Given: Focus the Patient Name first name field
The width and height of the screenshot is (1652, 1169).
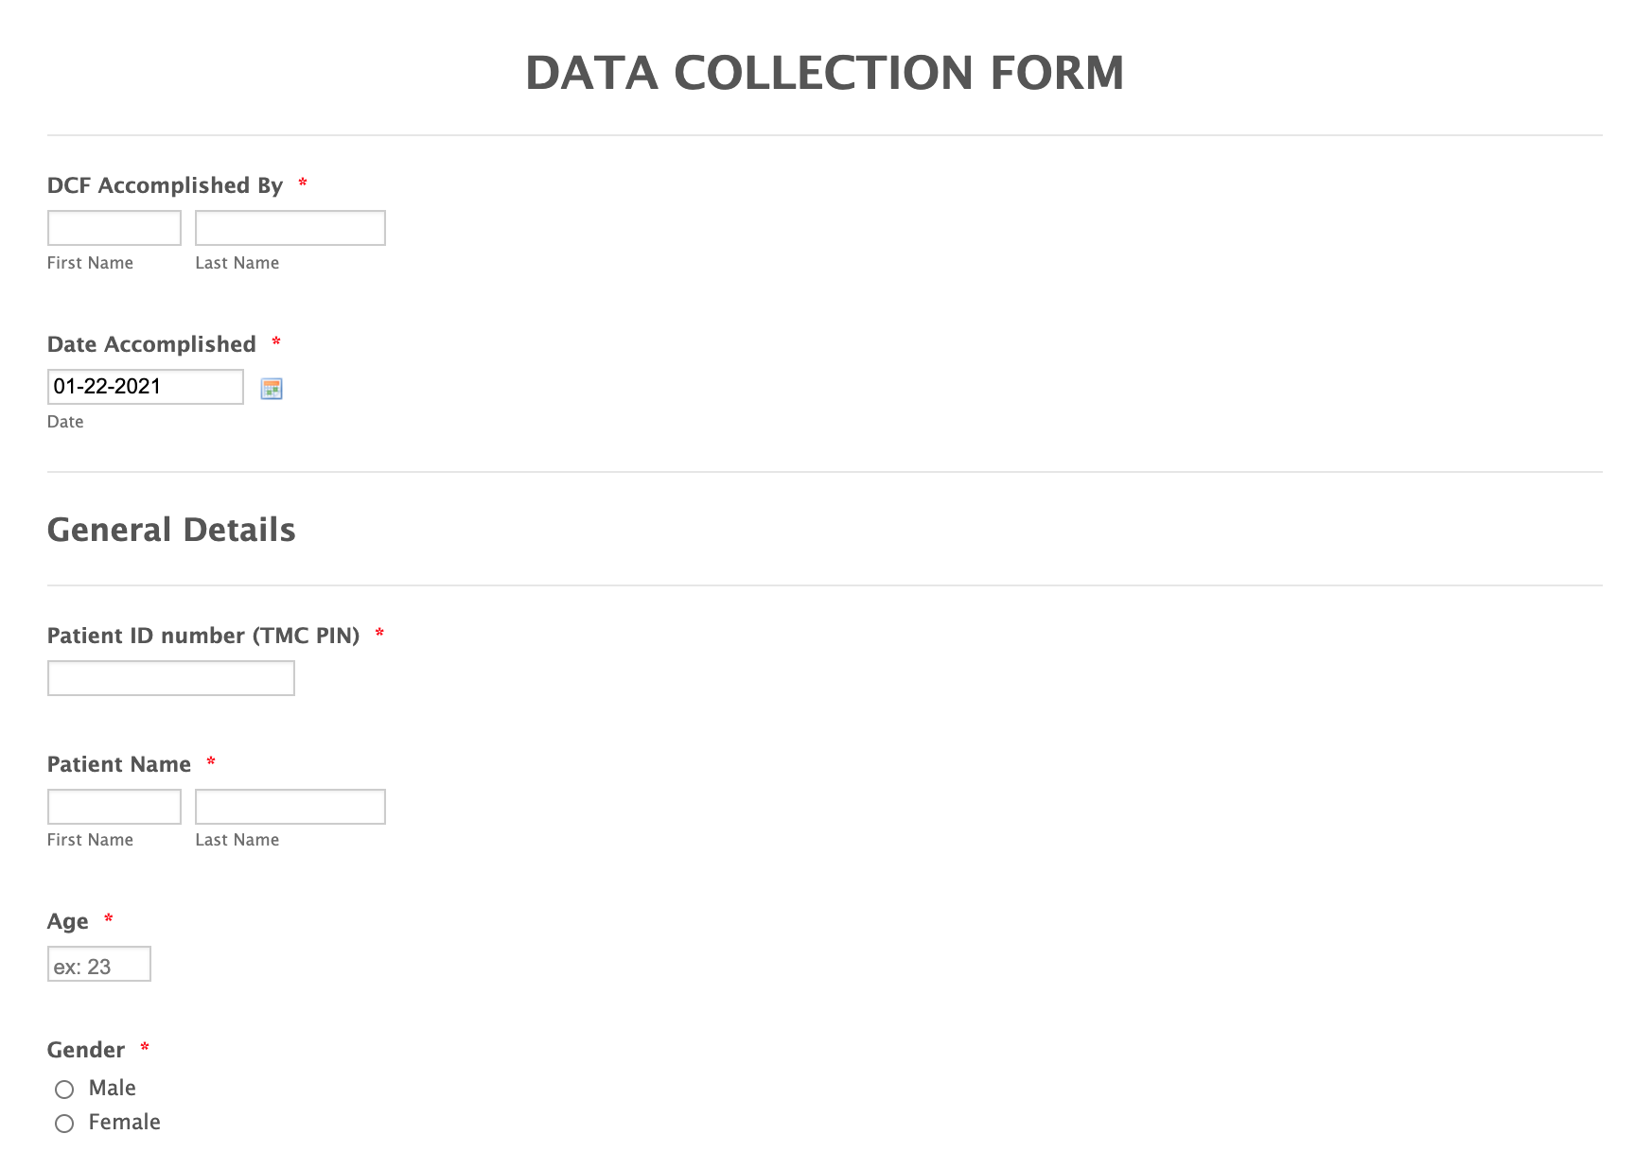Looking at the screenshot, I should pyautogui.click(x=114, y=807).
